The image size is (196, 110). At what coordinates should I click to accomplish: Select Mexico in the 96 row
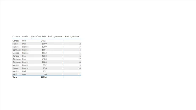16,74
